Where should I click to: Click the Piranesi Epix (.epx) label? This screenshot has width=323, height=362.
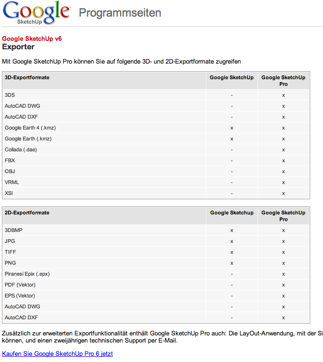coord(27,274)
